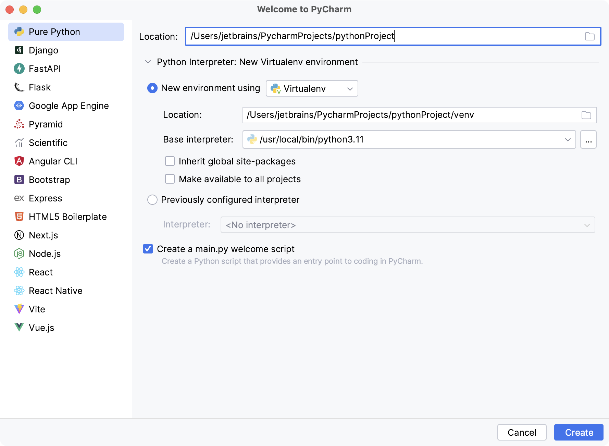Click the Create button
This screenshot has width=609, height=446.
579,432
